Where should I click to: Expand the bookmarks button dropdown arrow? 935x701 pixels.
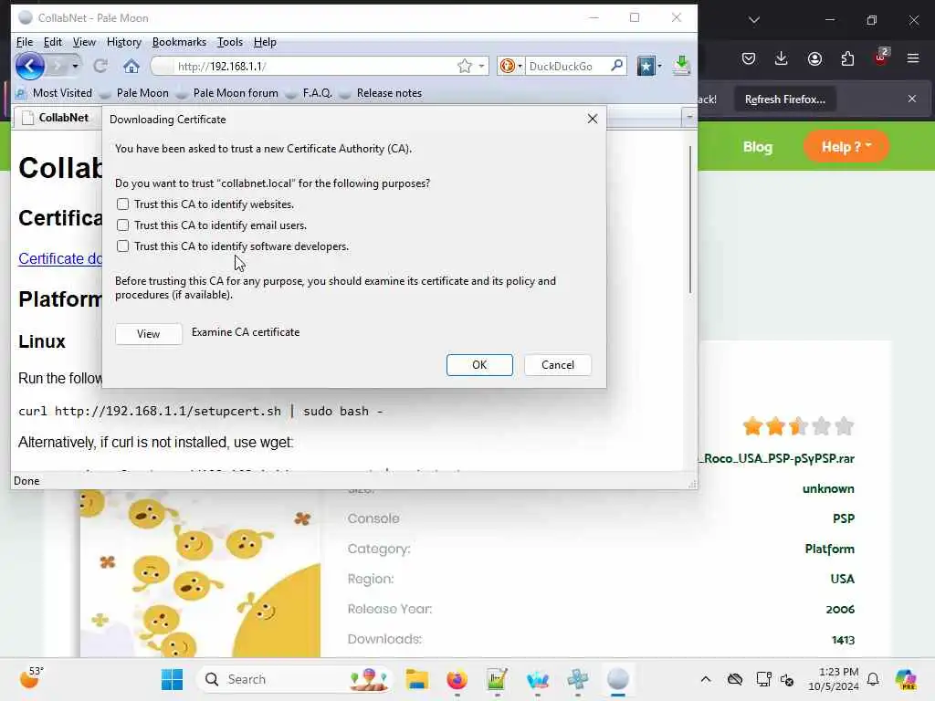[659, 66]
